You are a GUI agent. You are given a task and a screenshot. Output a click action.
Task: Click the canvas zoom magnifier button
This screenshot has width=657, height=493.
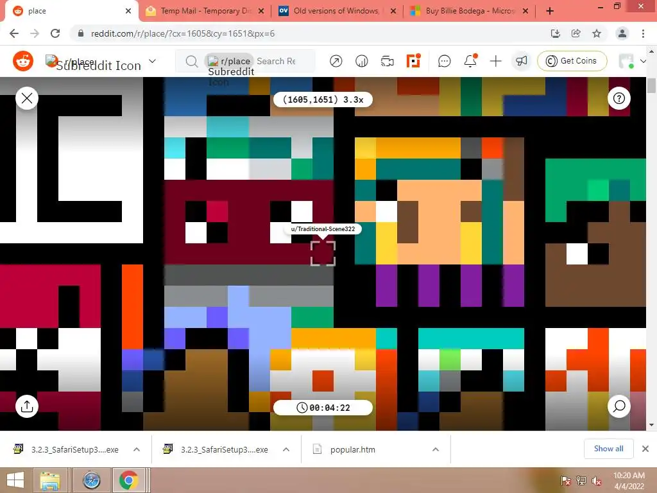pyautogui.click(x=619, y=406)
